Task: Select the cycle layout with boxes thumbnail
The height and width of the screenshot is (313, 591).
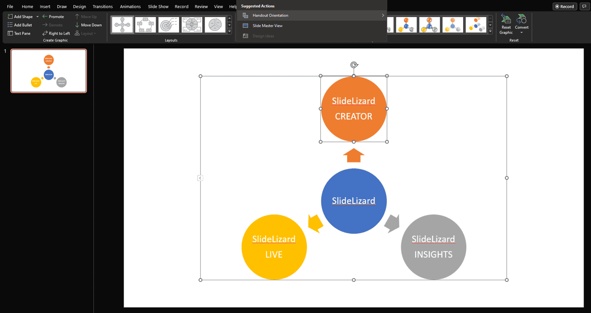Action: (x=145, y=25)
